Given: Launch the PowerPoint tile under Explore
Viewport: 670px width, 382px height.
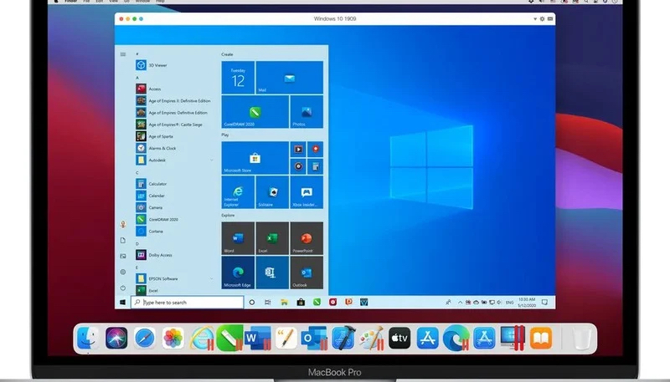Looking at the screenshot, I should [307, 239].
